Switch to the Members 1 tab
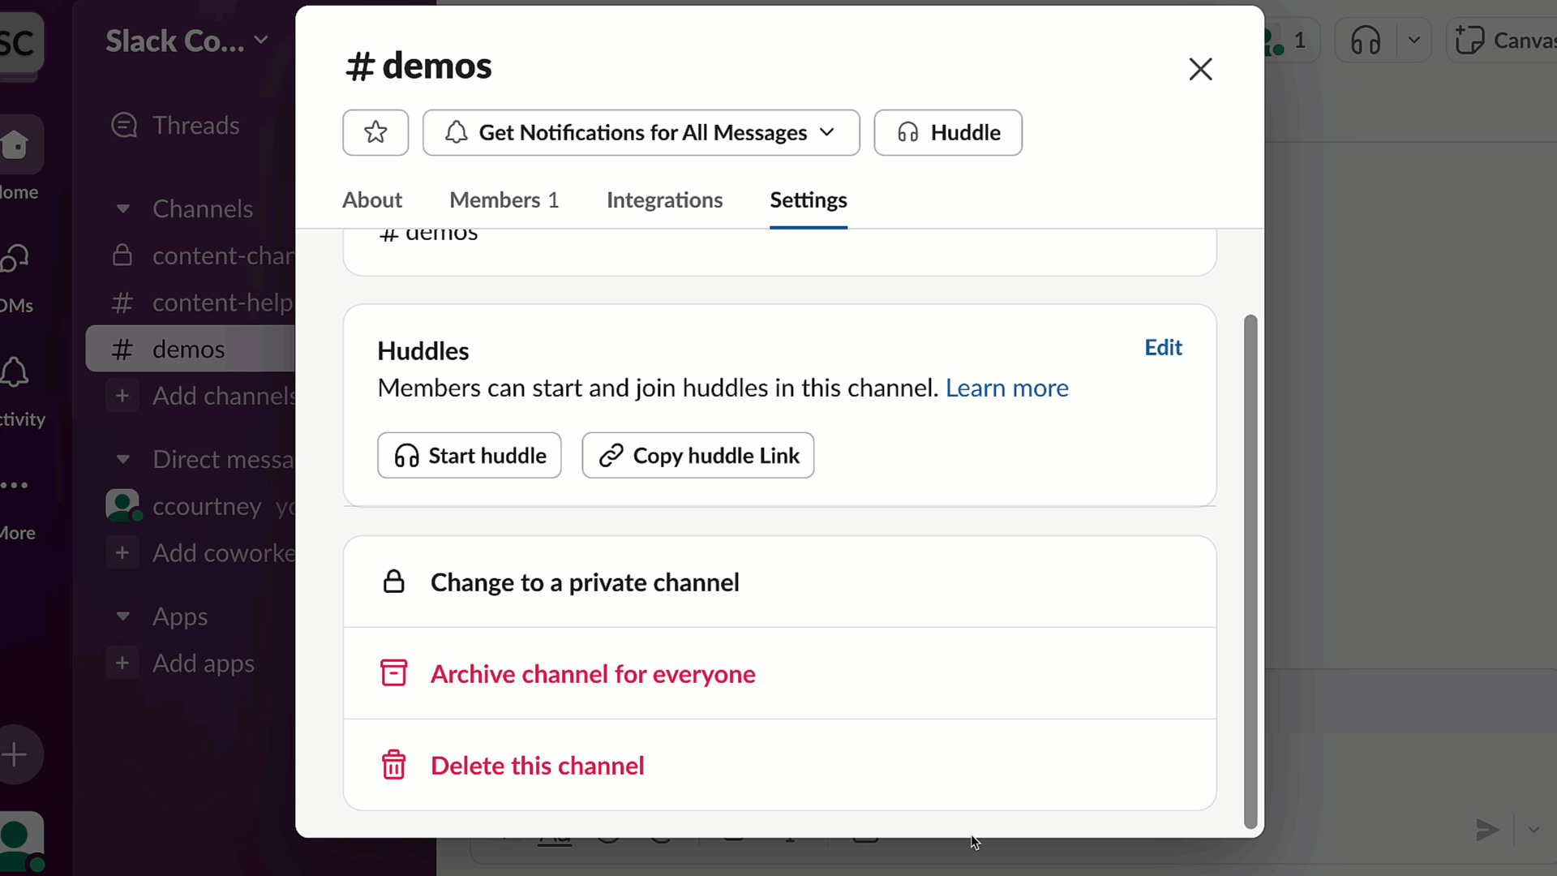 point(504,200)
